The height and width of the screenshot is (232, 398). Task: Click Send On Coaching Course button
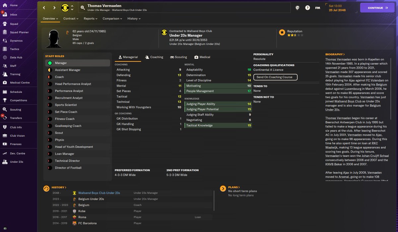pos(275,77)
